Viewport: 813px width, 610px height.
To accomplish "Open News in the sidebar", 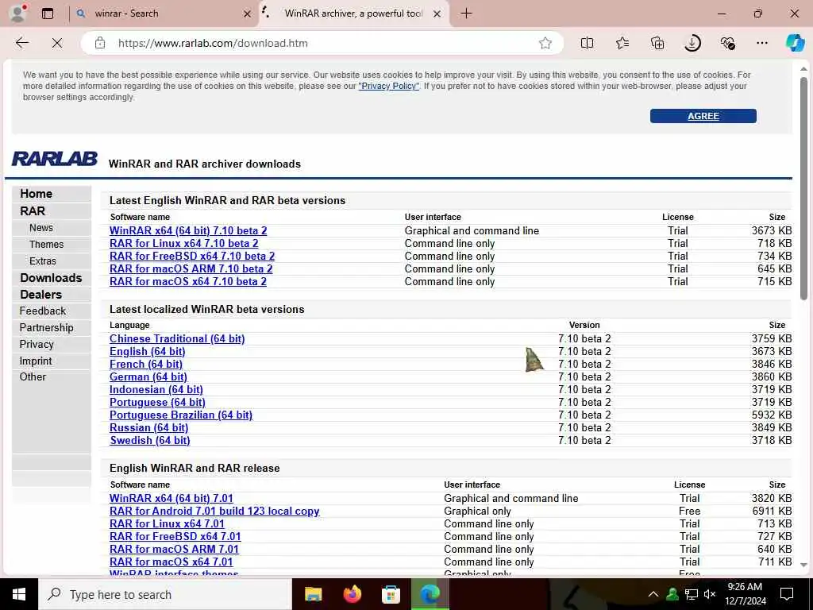I will (x=41, y=228).
